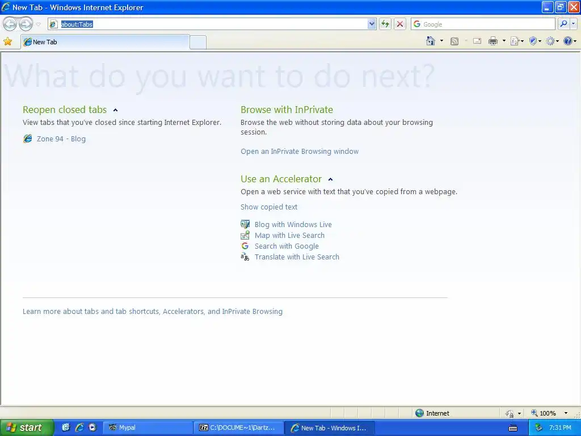The image size is (581, 436).
Task: Reopen the Zone 94 - Blog tab
Action: pos(61,139)
